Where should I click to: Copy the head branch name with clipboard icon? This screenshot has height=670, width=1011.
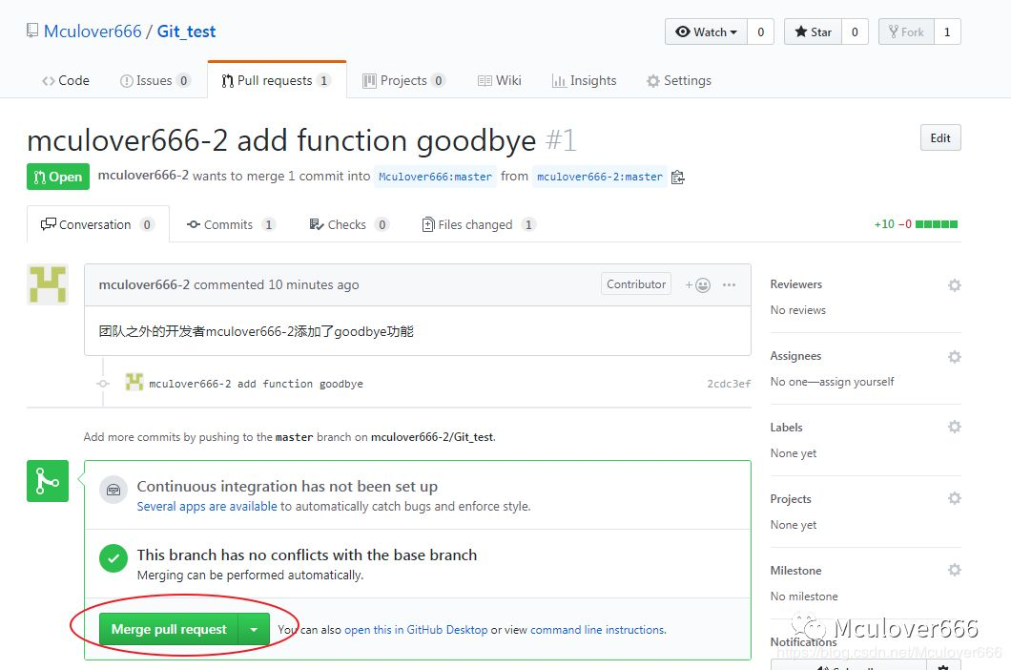[678, 177]
